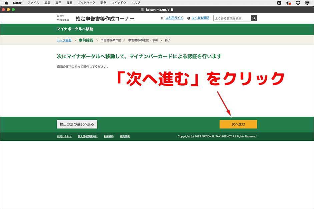Screen dimensions: 314x209
Task: Click the search magnifier icon
Action: point(254,18)
